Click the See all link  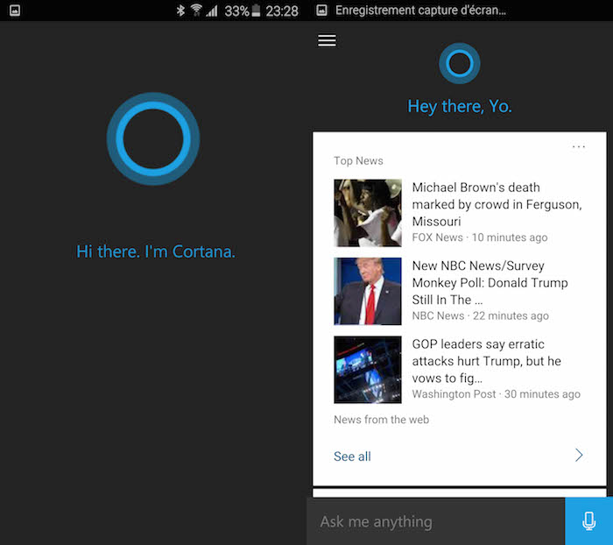point(352,457)
